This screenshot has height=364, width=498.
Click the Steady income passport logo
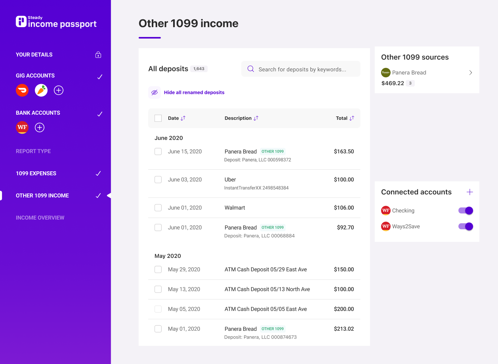[56, 22]
